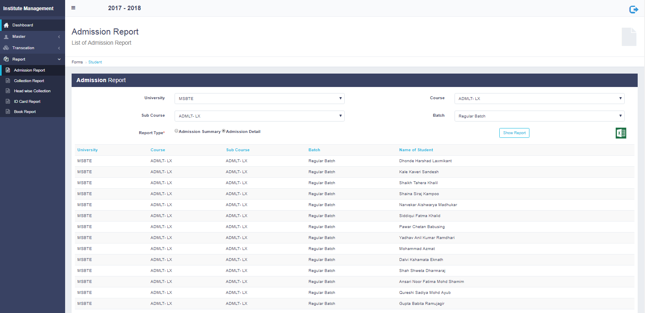645x313 pixels.
Task: Click the Student breadcrumb link
Action: 95,62
